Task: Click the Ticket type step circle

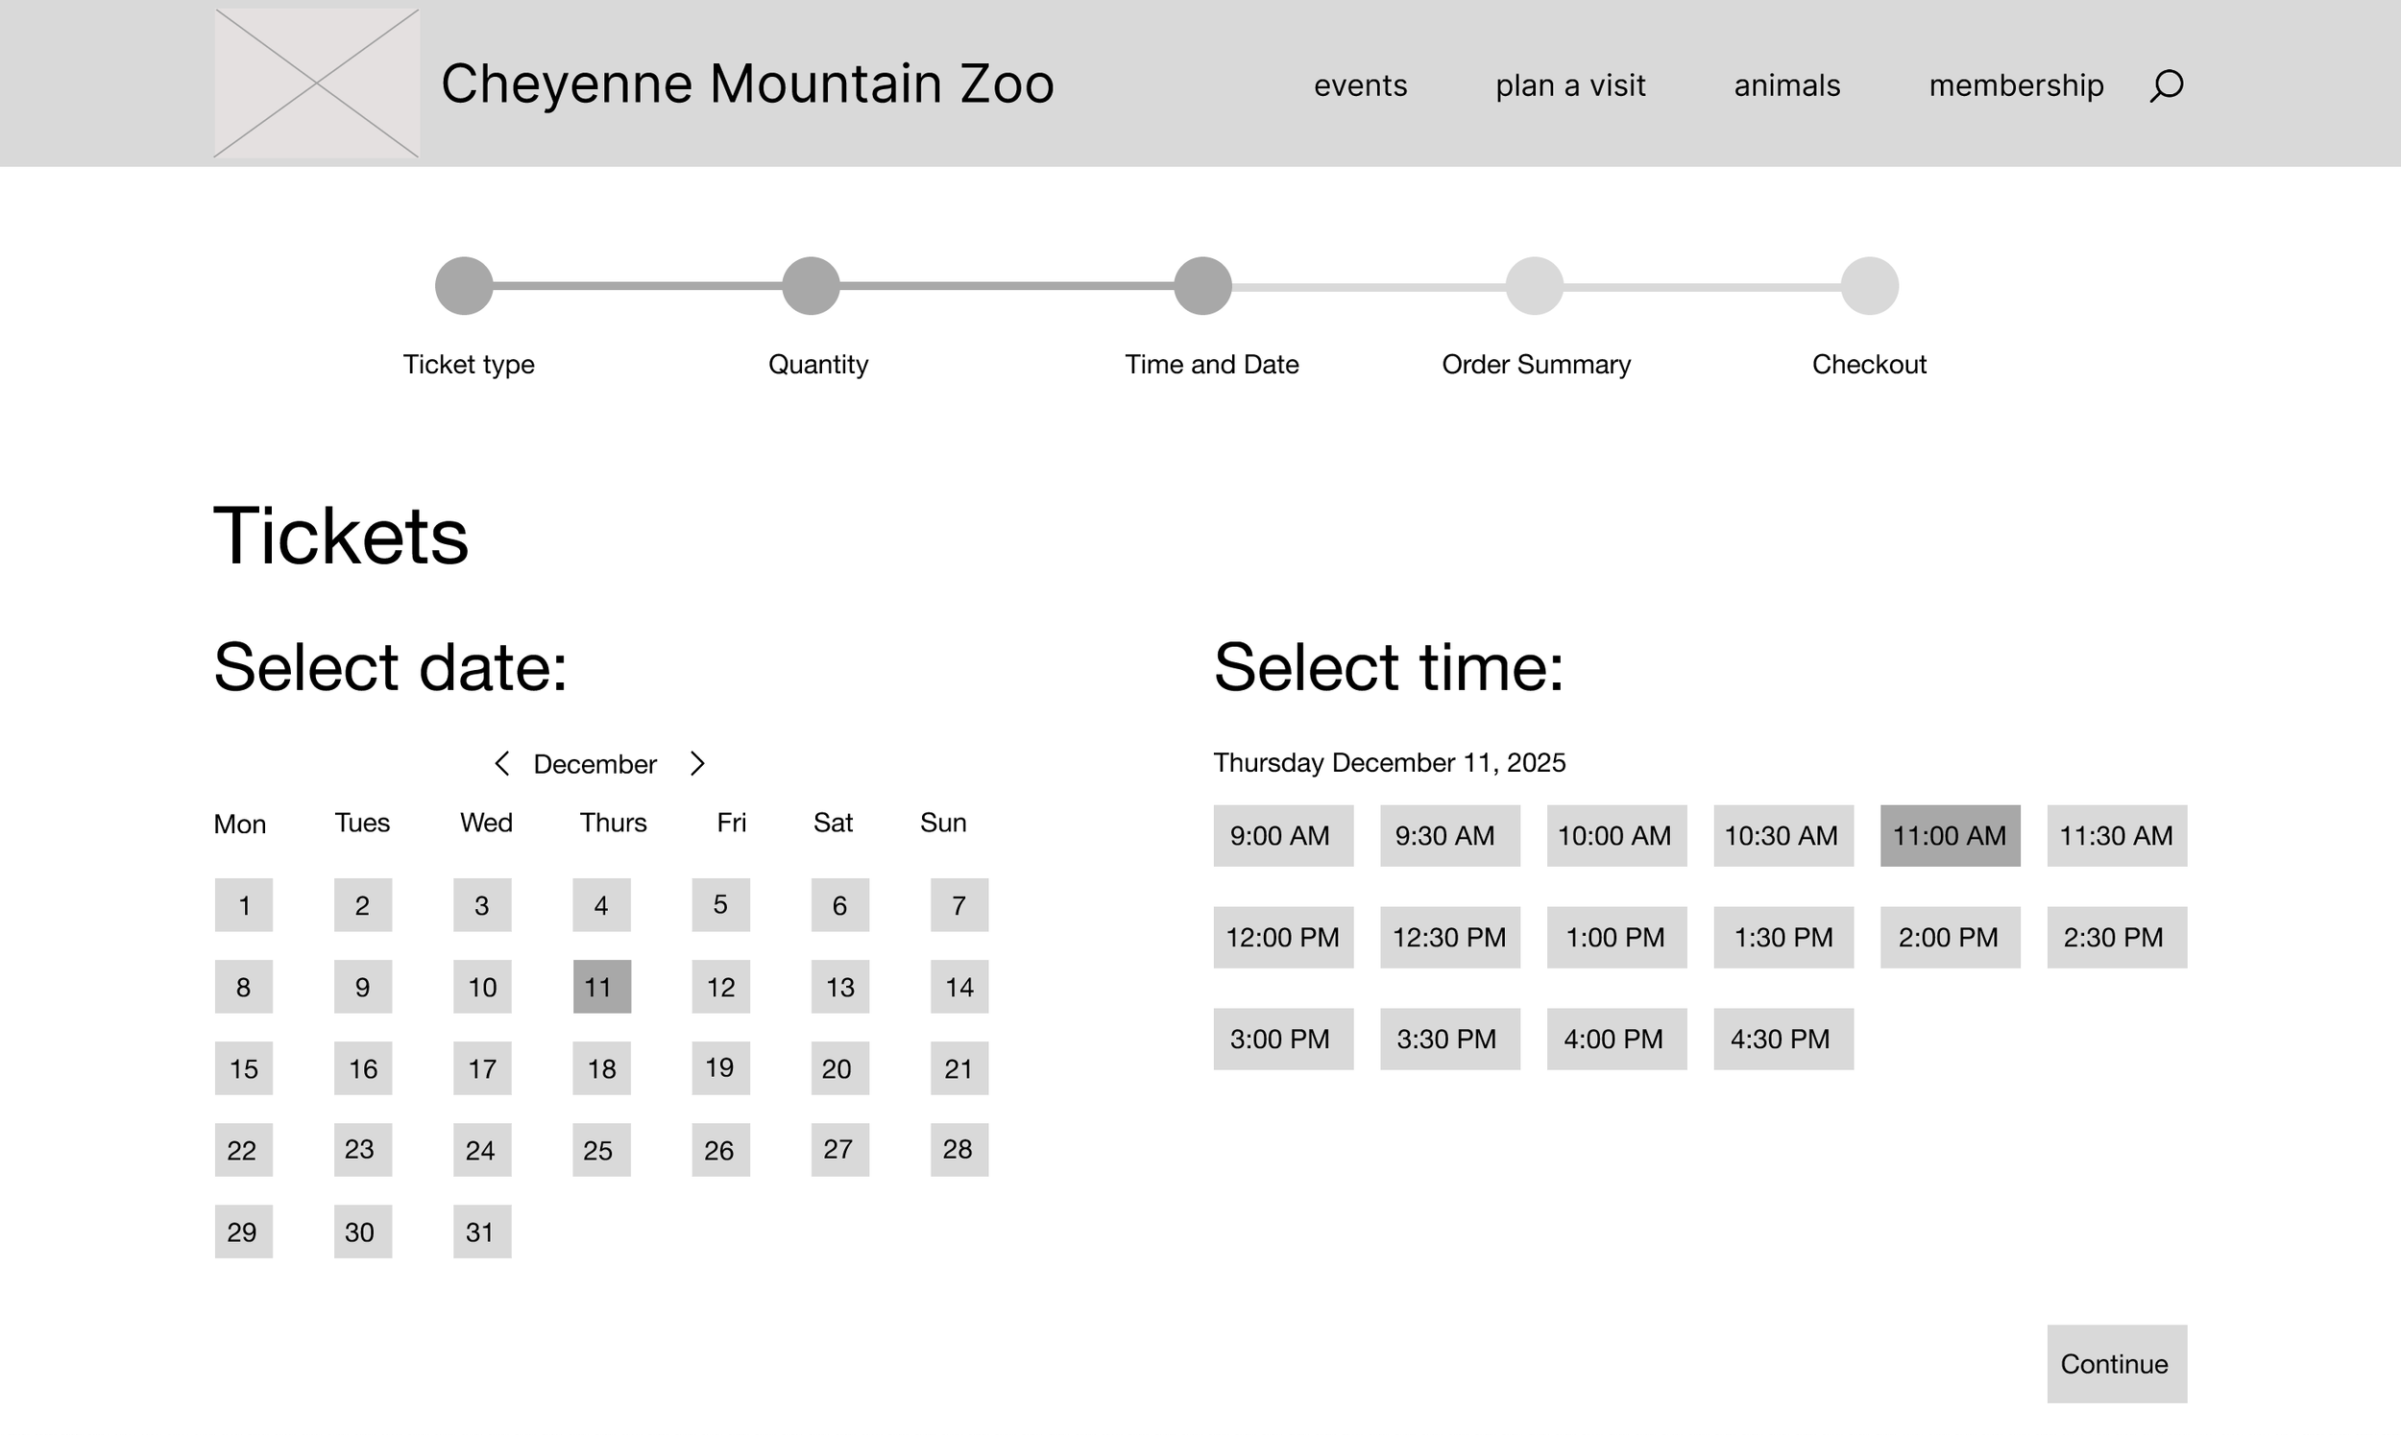Action: click(x=464, y=286)
